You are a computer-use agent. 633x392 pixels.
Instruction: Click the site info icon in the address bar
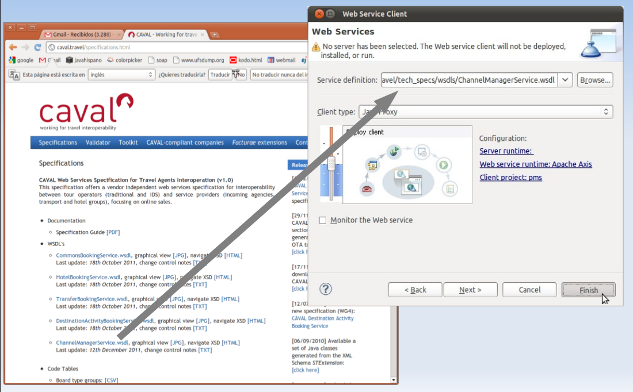click(x=52, y=47)
